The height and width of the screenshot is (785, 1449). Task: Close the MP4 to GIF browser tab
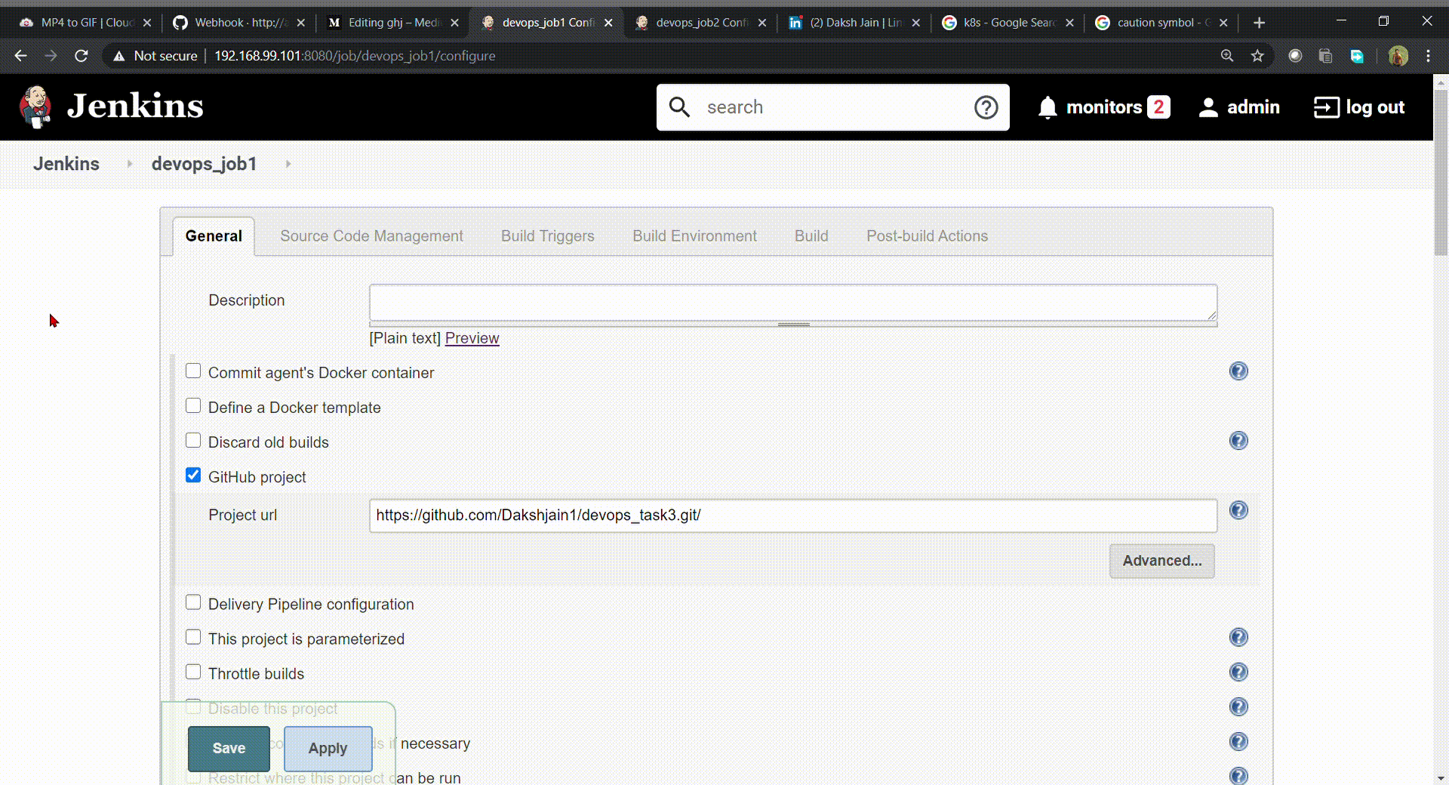point(147,23)
